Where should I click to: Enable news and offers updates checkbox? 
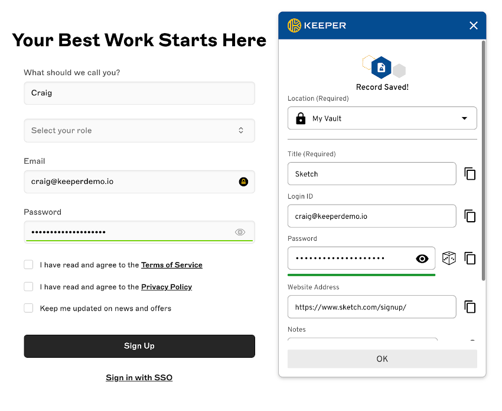click(x=28, y=308)
